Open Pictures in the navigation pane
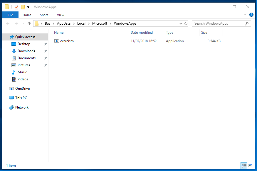257x171 pixels. 24,65
